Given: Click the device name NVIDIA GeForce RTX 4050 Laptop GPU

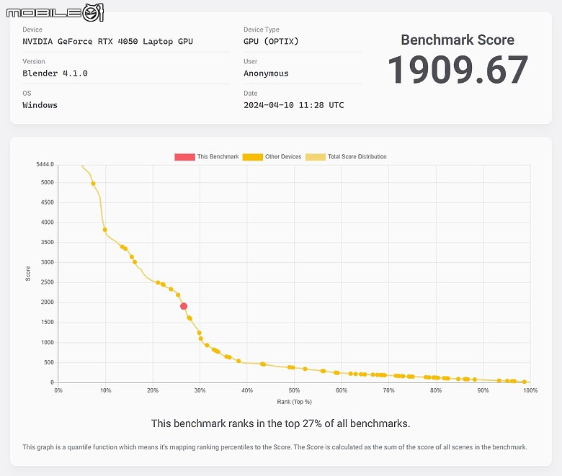Looking at the screenshot, I should (107, 42).
